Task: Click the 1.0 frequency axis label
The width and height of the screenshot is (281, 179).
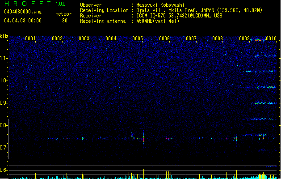Action: coord(4,81)
